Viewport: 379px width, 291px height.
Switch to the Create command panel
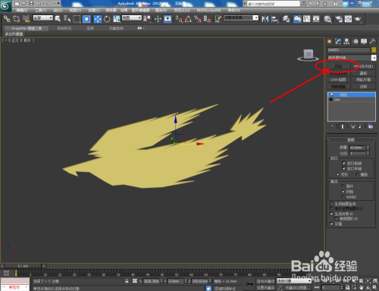(329, 42)
